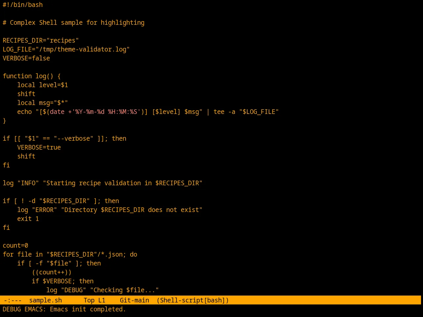Click the Top position indicator in mode line
The width and height of the screenshot is (423, 317).
(x=89, y=300)
